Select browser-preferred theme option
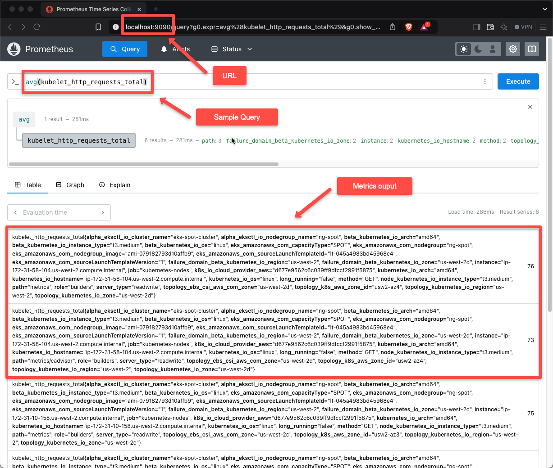This screenshot has width=553, height=468. 493,49
